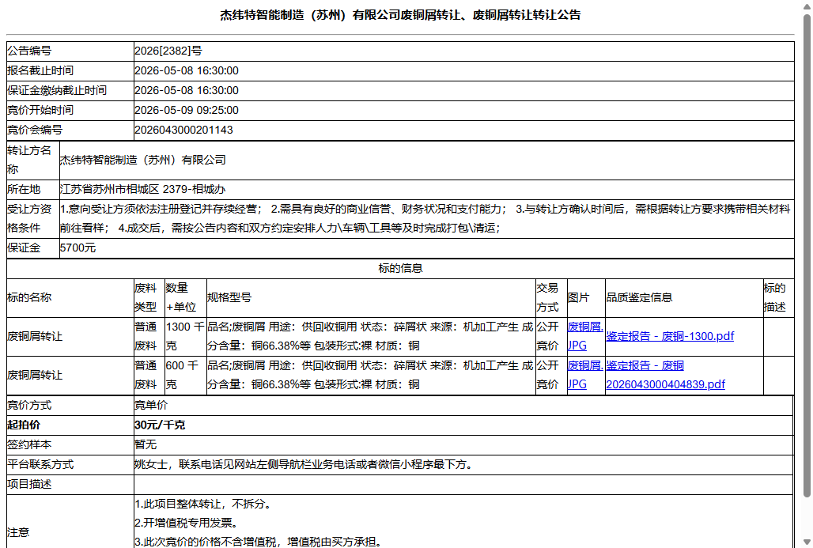Select auction ID 2026043000201143

click(x=183, y=130)
